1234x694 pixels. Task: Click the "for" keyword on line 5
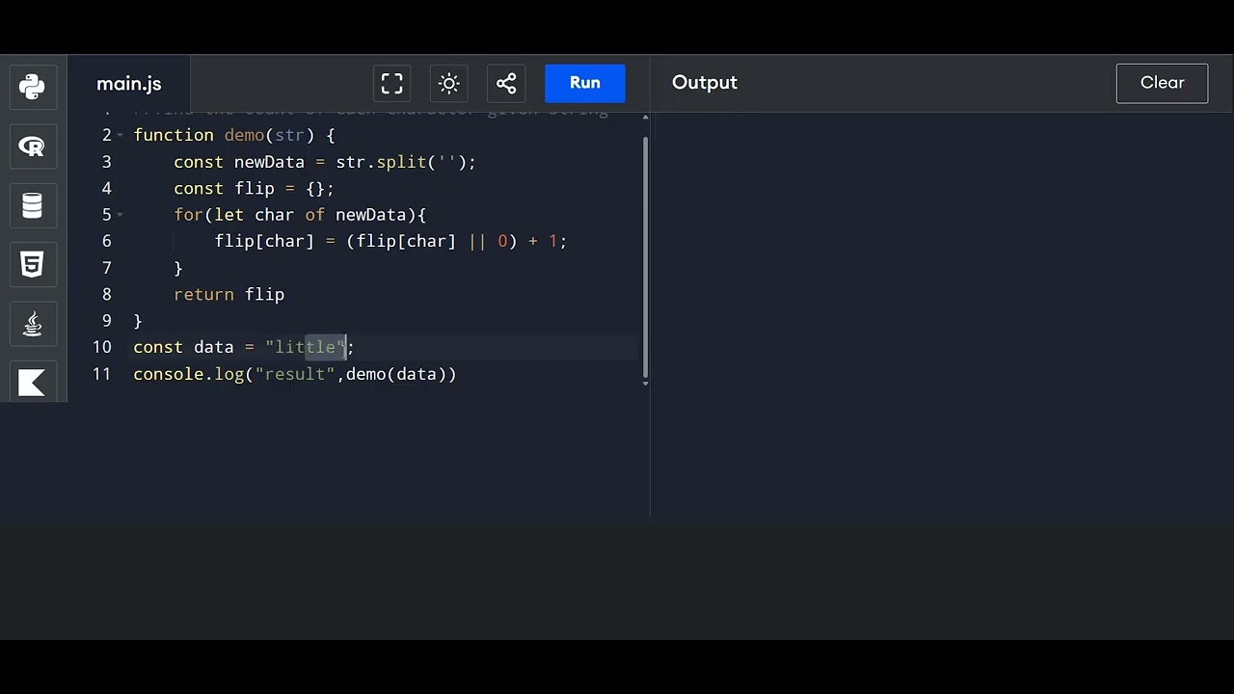(x=189, y=215)
